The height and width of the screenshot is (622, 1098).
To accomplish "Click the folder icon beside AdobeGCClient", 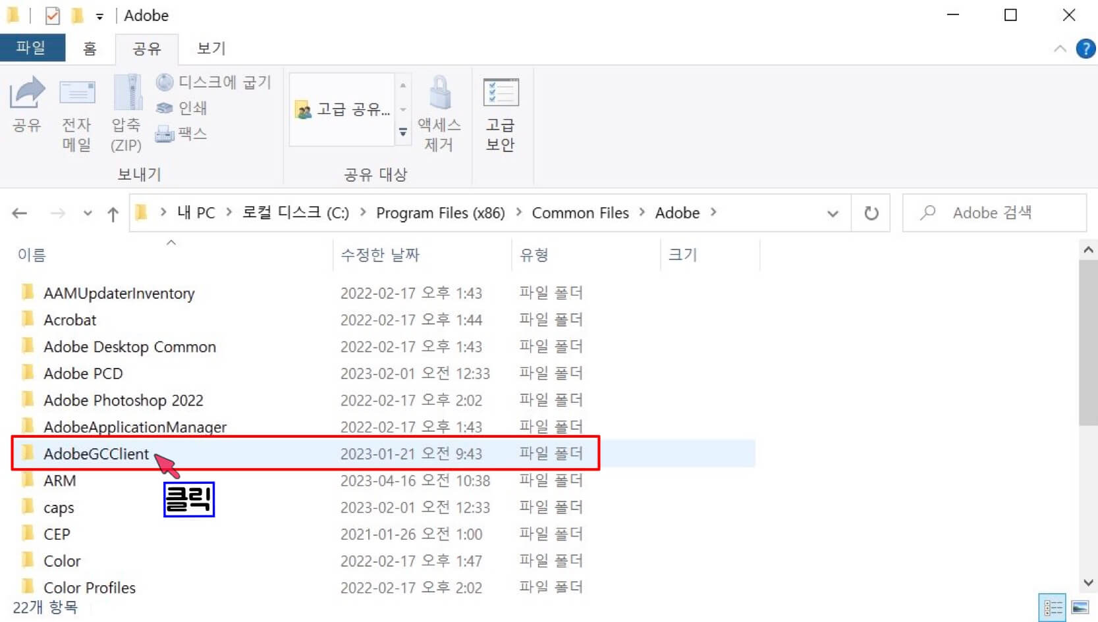I will pos(27,453).
